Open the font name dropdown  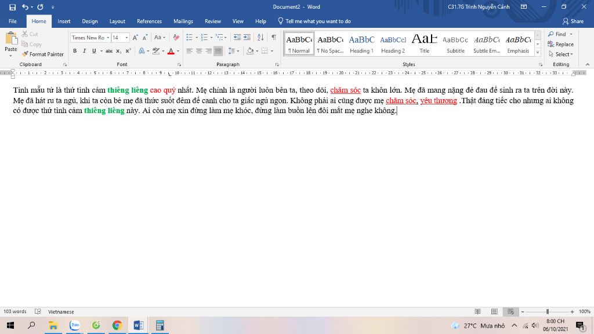[x=108, y=38]
